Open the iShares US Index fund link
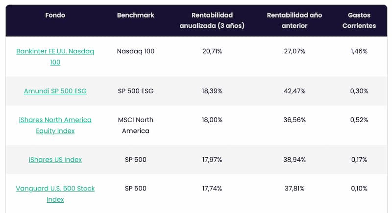Viewport: 392px width, 213px height. (55, 160)
